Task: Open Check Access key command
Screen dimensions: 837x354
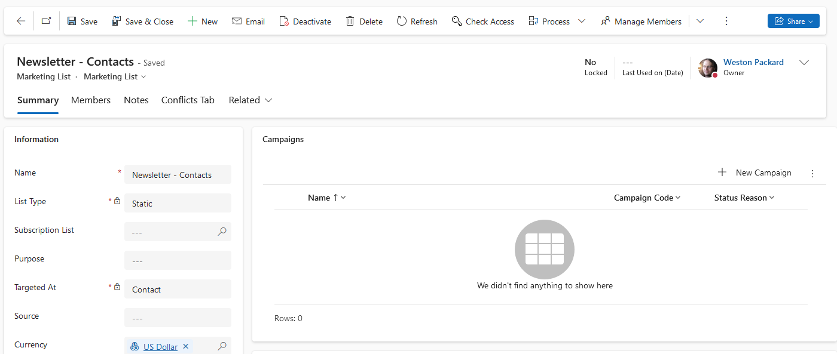Action: (482, 21)
